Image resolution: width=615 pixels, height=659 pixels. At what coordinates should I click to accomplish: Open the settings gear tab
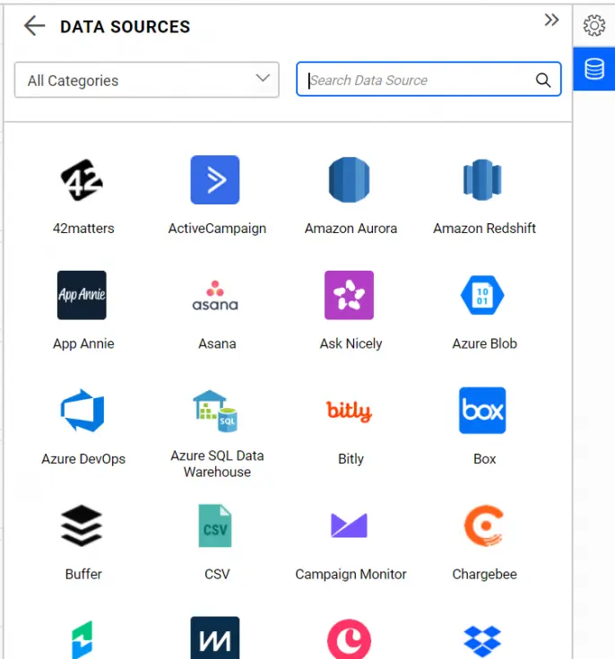pyautogui.click(x=593, y=26)
